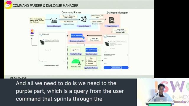Click the Semantic Parser neural network icon
This screenshot has height=106, width=189.
(x=84, y=19)
